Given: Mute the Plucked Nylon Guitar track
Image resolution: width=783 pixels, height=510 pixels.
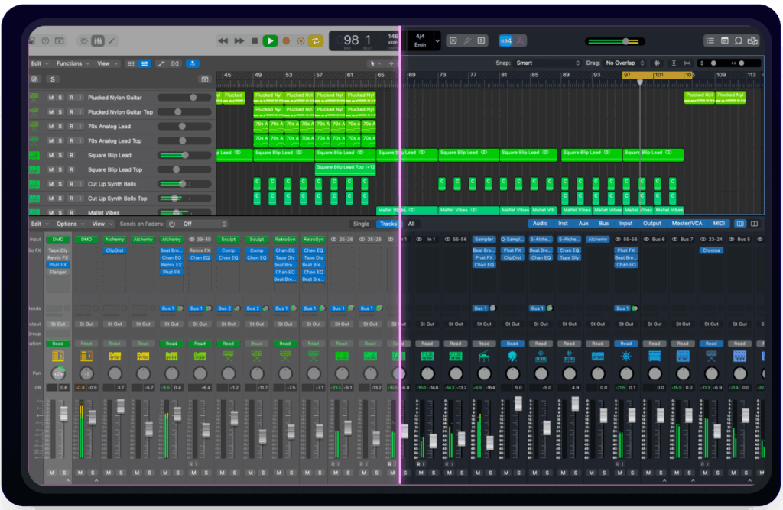Looking at the screenshot, I should pyautogui.click(x=51, y=98).
